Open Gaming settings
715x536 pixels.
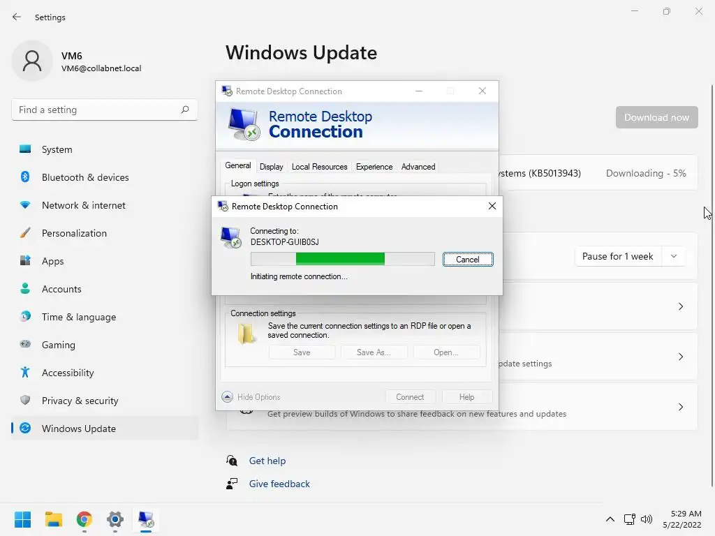coord(105,345)
